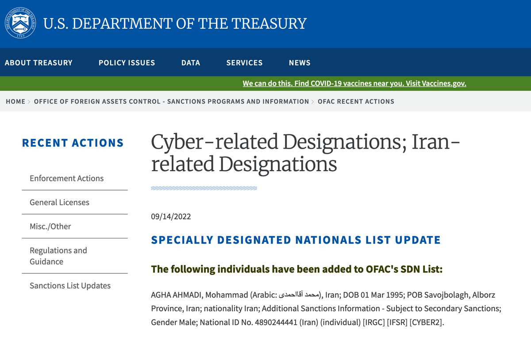The height and width of the screenshot is (337, 531).
Task: Open Enforcement Actions in the sidebar
Action: [66, 178]
